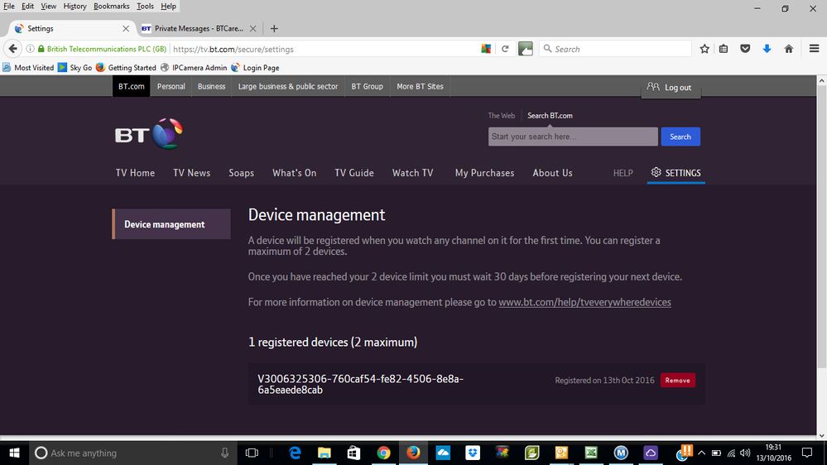Open IPCamera Admin bookmark
Screen dimensions: 827x465
click(194, 68)
